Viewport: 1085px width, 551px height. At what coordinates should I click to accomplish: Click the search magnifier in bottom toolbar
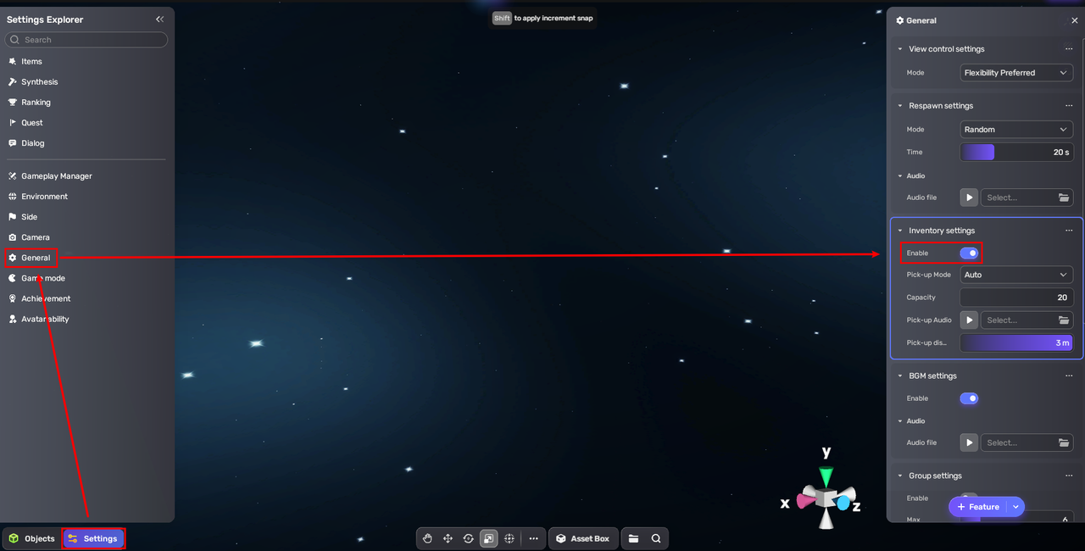coord(656,538)
